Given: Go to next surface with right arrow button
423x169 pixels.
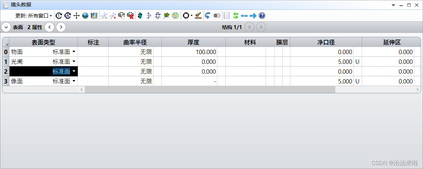Looking at the screenshot, I should click(x=61, y=27).
